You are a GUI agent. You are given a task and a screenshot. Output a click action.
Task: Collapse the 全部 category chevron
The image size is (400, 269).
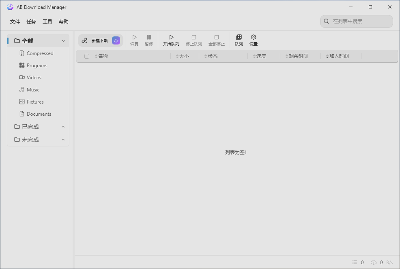[x=63, y=41]
